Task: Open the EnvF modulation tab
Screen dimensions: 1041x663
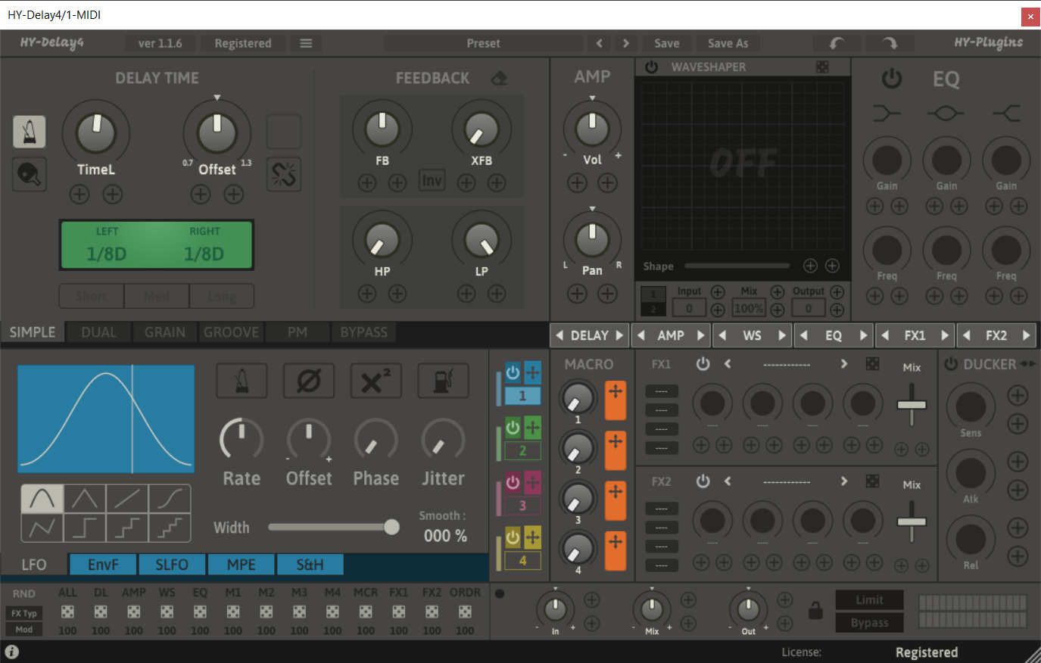Action: pyautogui.click(x=103, y=565)
